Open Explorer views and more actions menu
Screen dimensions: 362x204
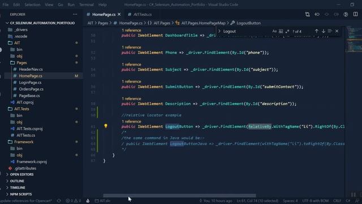[75, 14]
